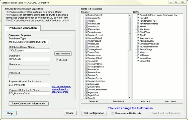Toggle the Checked checkbox

coord(57,60)
